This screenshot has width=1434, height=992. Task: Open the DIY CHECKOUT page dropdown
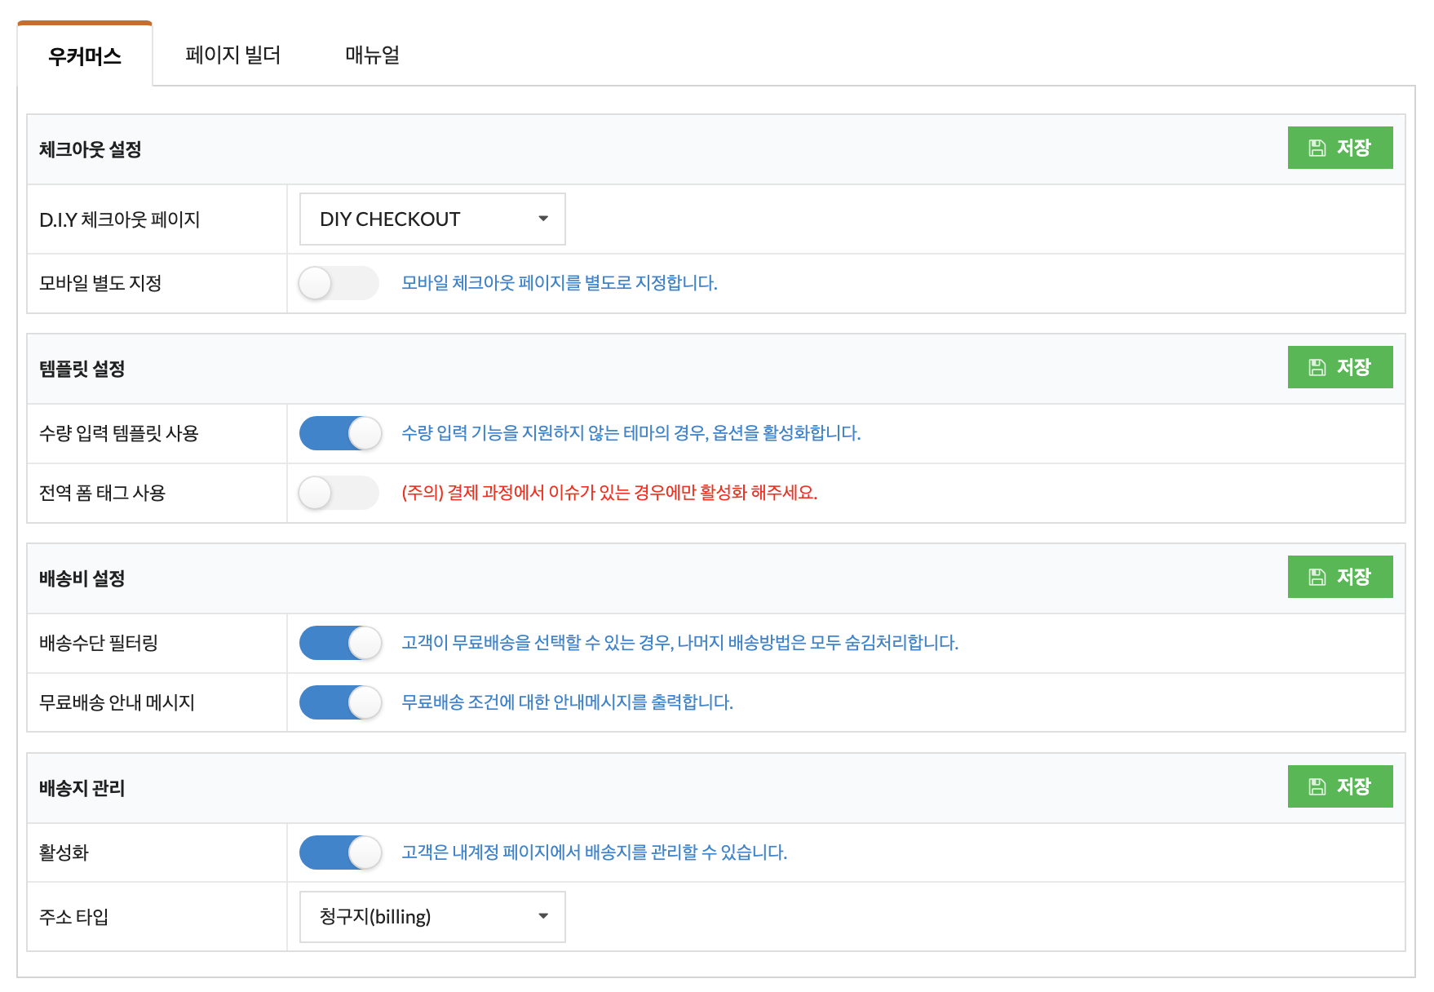tap(432, 219)
